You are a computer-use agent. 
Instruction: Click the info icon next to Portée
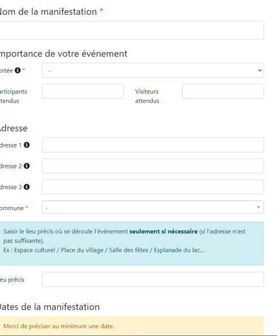[x=18, y=70]
